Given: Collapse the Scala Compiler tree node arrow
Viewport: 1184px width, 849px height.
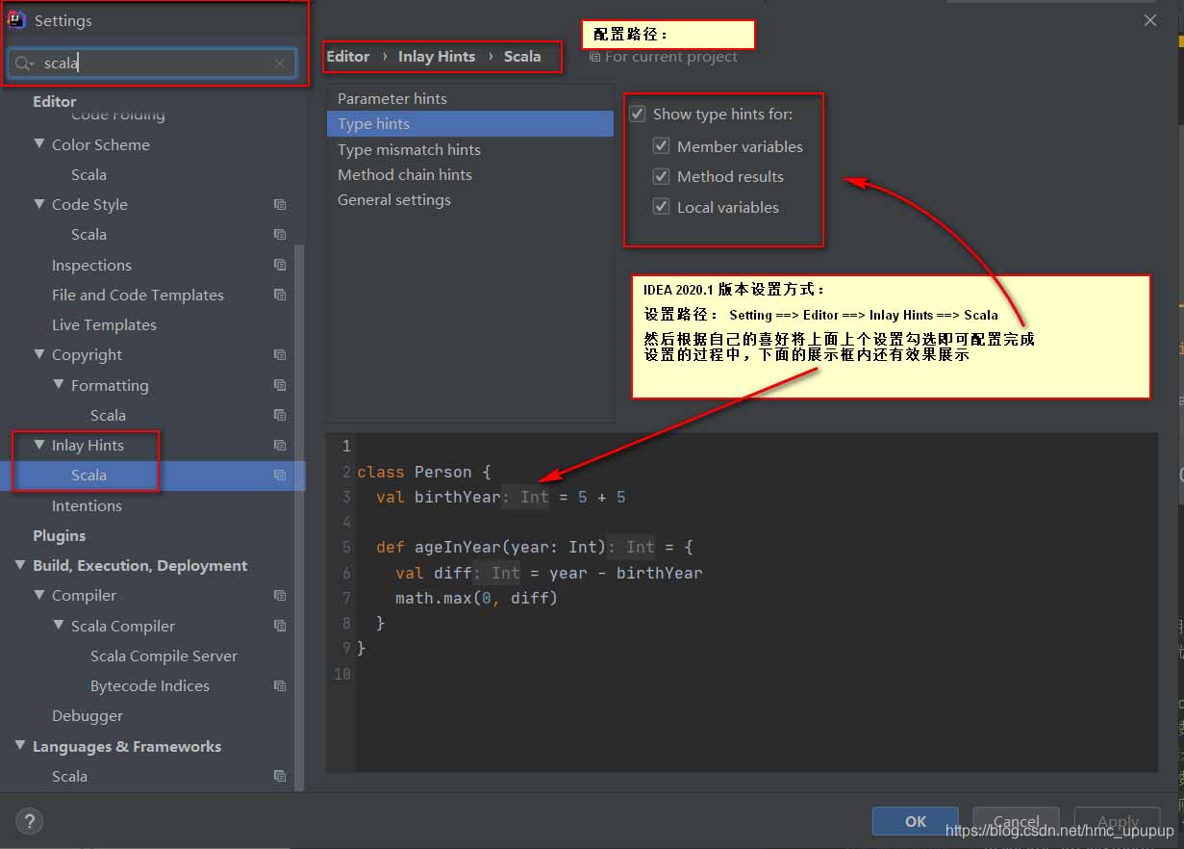Looking at the screenshot, I should 59,626.
